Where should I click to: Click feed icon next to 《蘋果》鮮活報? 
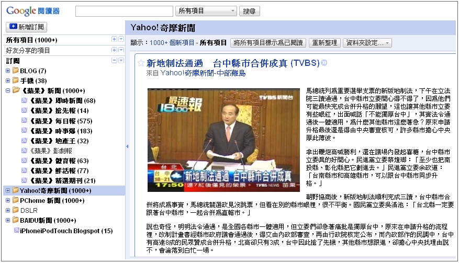coord(24,170)
